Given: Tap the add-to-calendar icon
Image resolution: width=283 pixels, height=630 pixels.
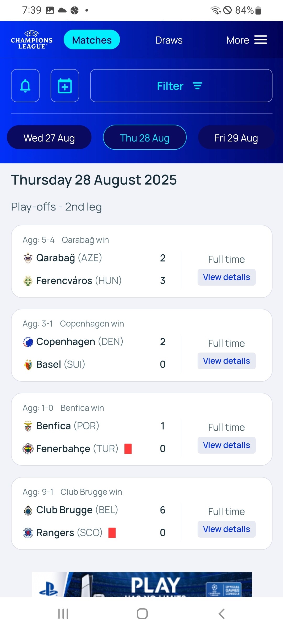Looking at the screenshot, I should click(x=65, y=86).
